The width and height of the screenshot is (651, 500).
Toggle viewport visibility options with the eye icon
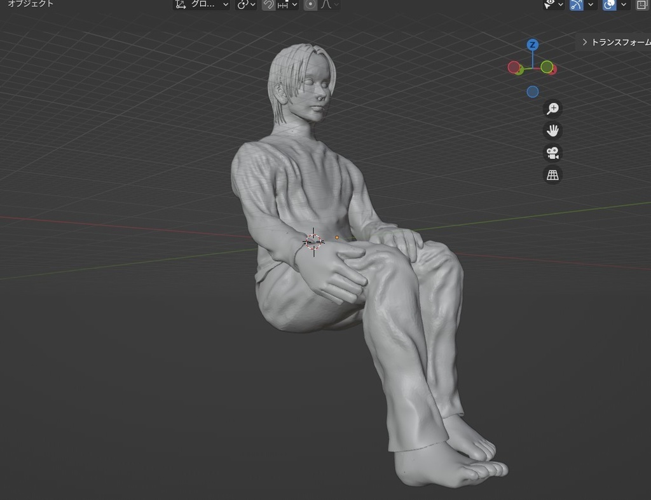pos(548,5)
